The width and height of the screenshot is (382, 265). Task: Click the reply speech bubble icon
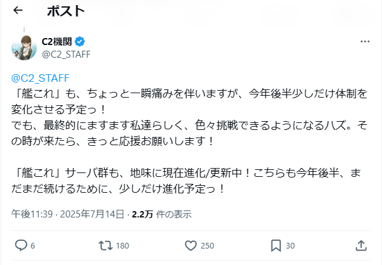[x=20, y=245]
